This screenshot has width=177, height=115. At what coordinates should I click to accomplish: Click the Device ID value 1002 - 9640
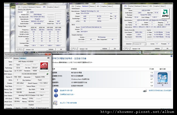coord(17,77)
